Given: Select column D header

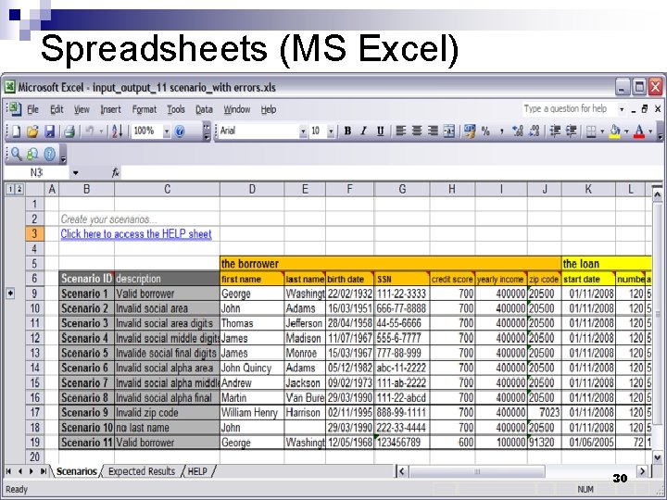Looking at the screenshot, I should pyautogui.click(x=252, y=189).
